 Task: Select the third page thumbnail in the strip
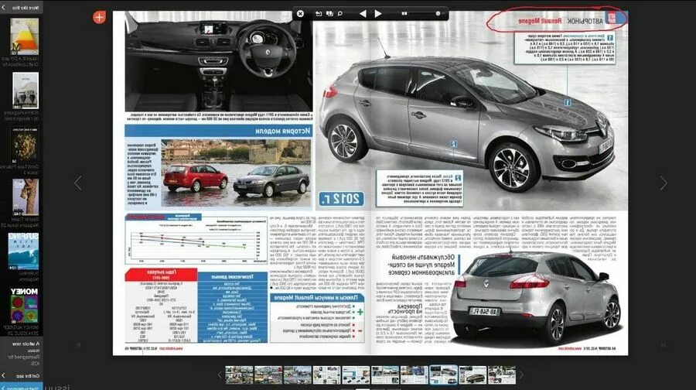click(298, 375)
